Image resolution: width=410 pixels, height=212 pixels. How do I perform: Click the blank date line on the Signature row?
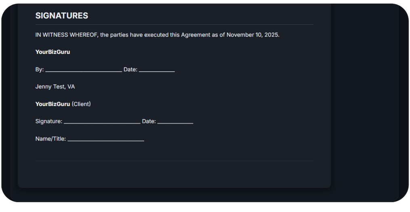(175, 122)
